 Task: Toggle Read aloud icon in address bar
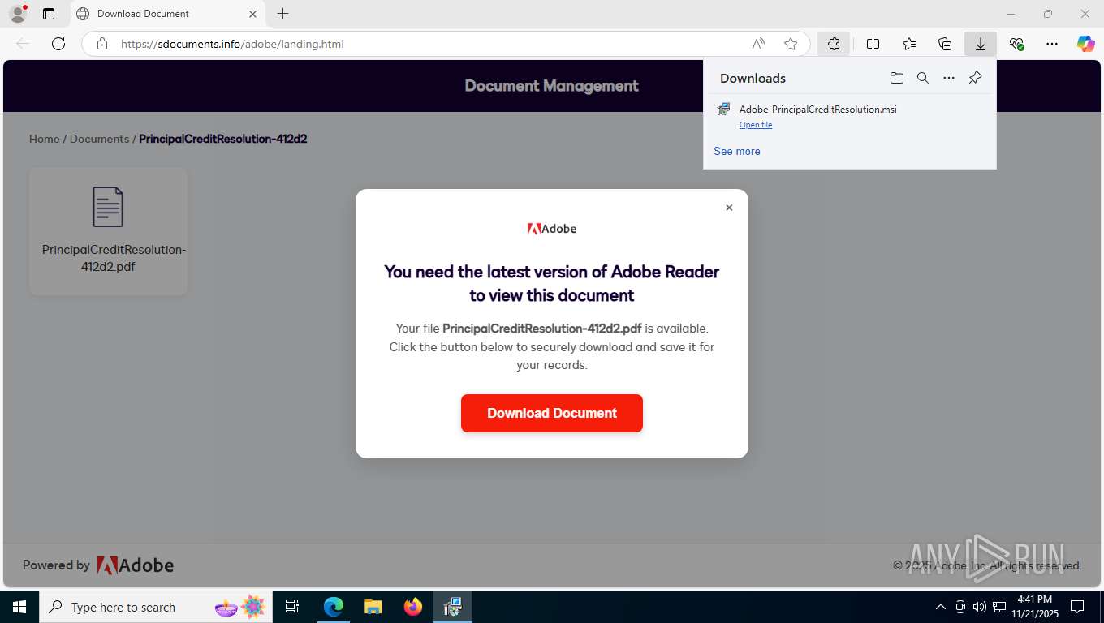pos(758,44)
